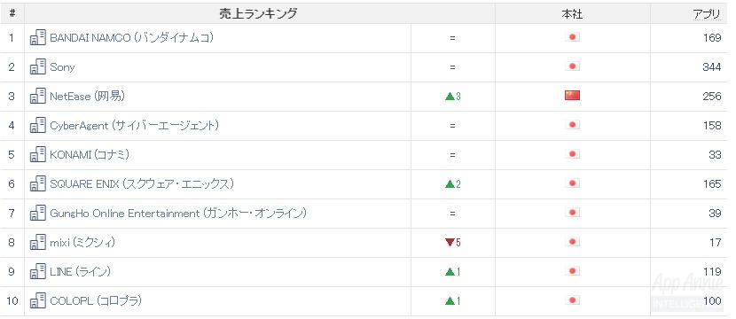This screenshot has height=319, width=736.
Task: Click the China flag in NetEase row
Action: coord(572,96)
